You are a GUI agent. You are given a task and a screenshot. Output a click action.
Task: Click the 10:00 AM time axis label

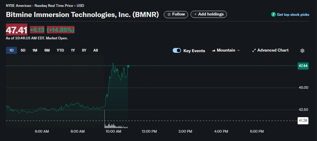tap(113, 131)
